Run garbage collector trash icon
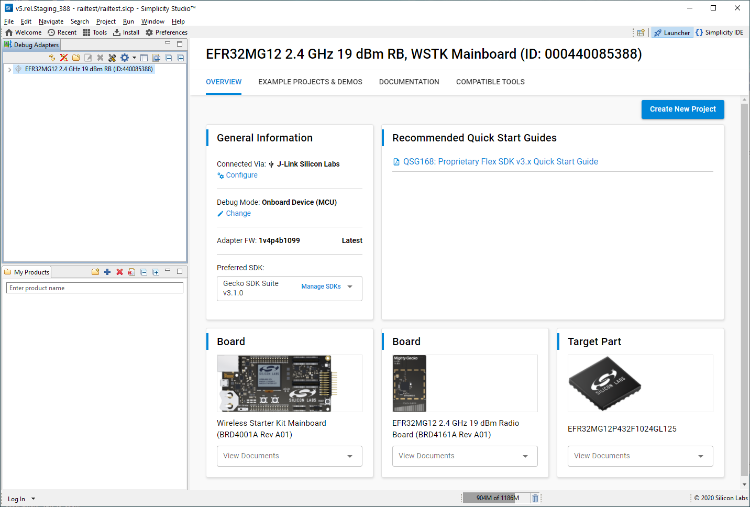 point(535,498)
